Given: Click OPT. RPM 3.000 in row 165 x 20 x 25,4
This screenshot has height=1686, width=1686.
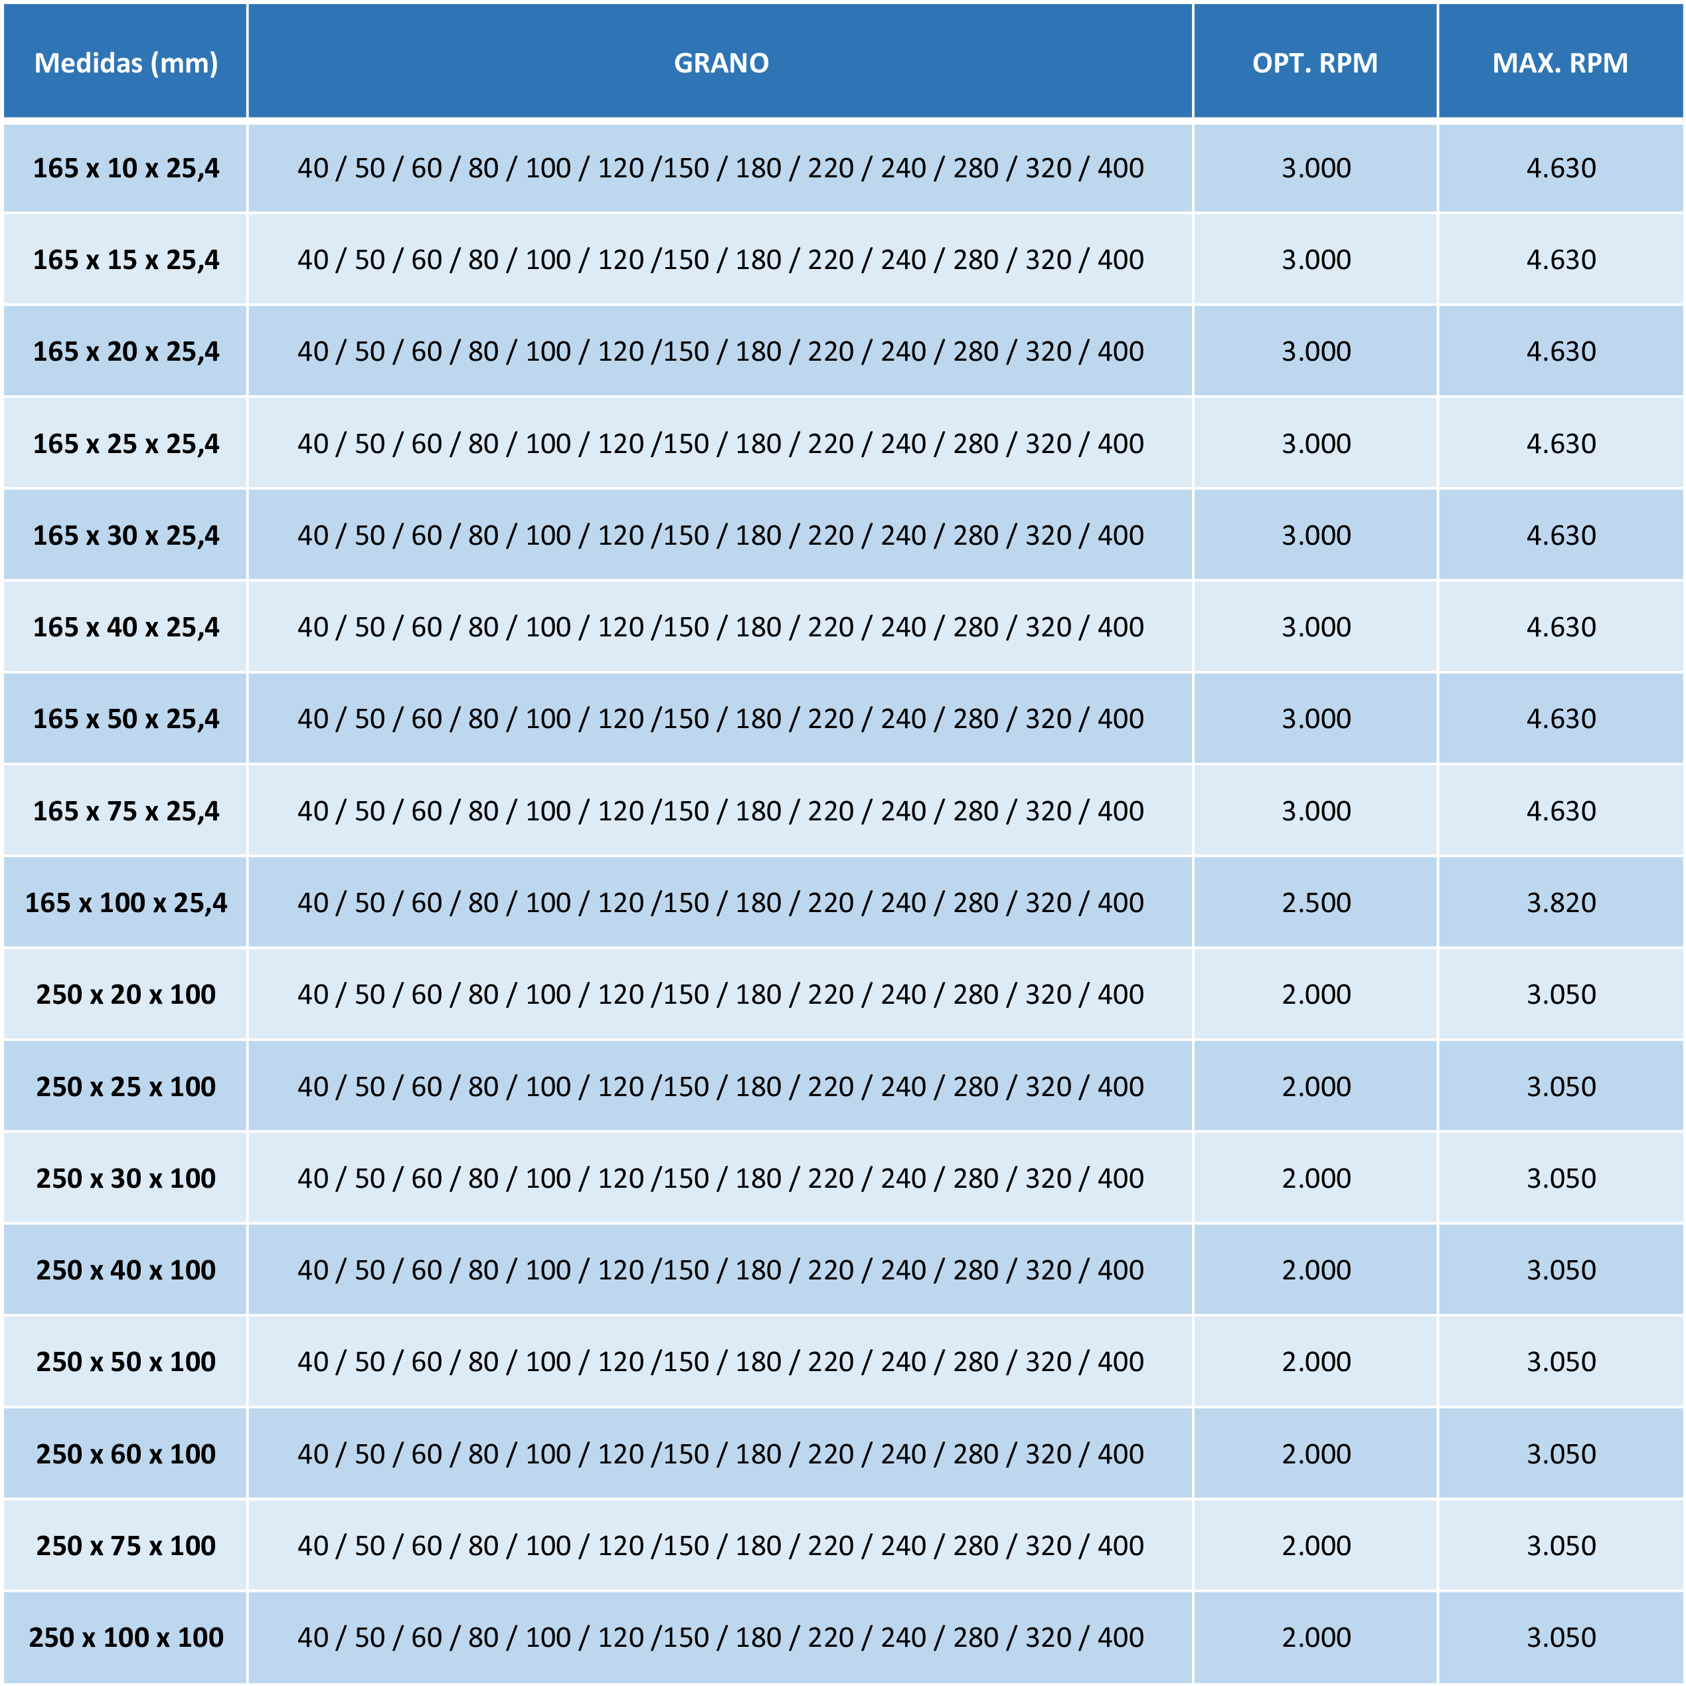Looking at the screenshot, I should tap(1316, 351).
